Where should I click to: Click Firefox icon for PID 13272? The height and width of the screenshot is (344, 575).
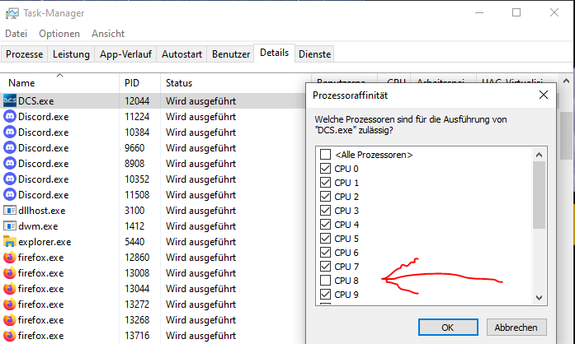[10, 304]
